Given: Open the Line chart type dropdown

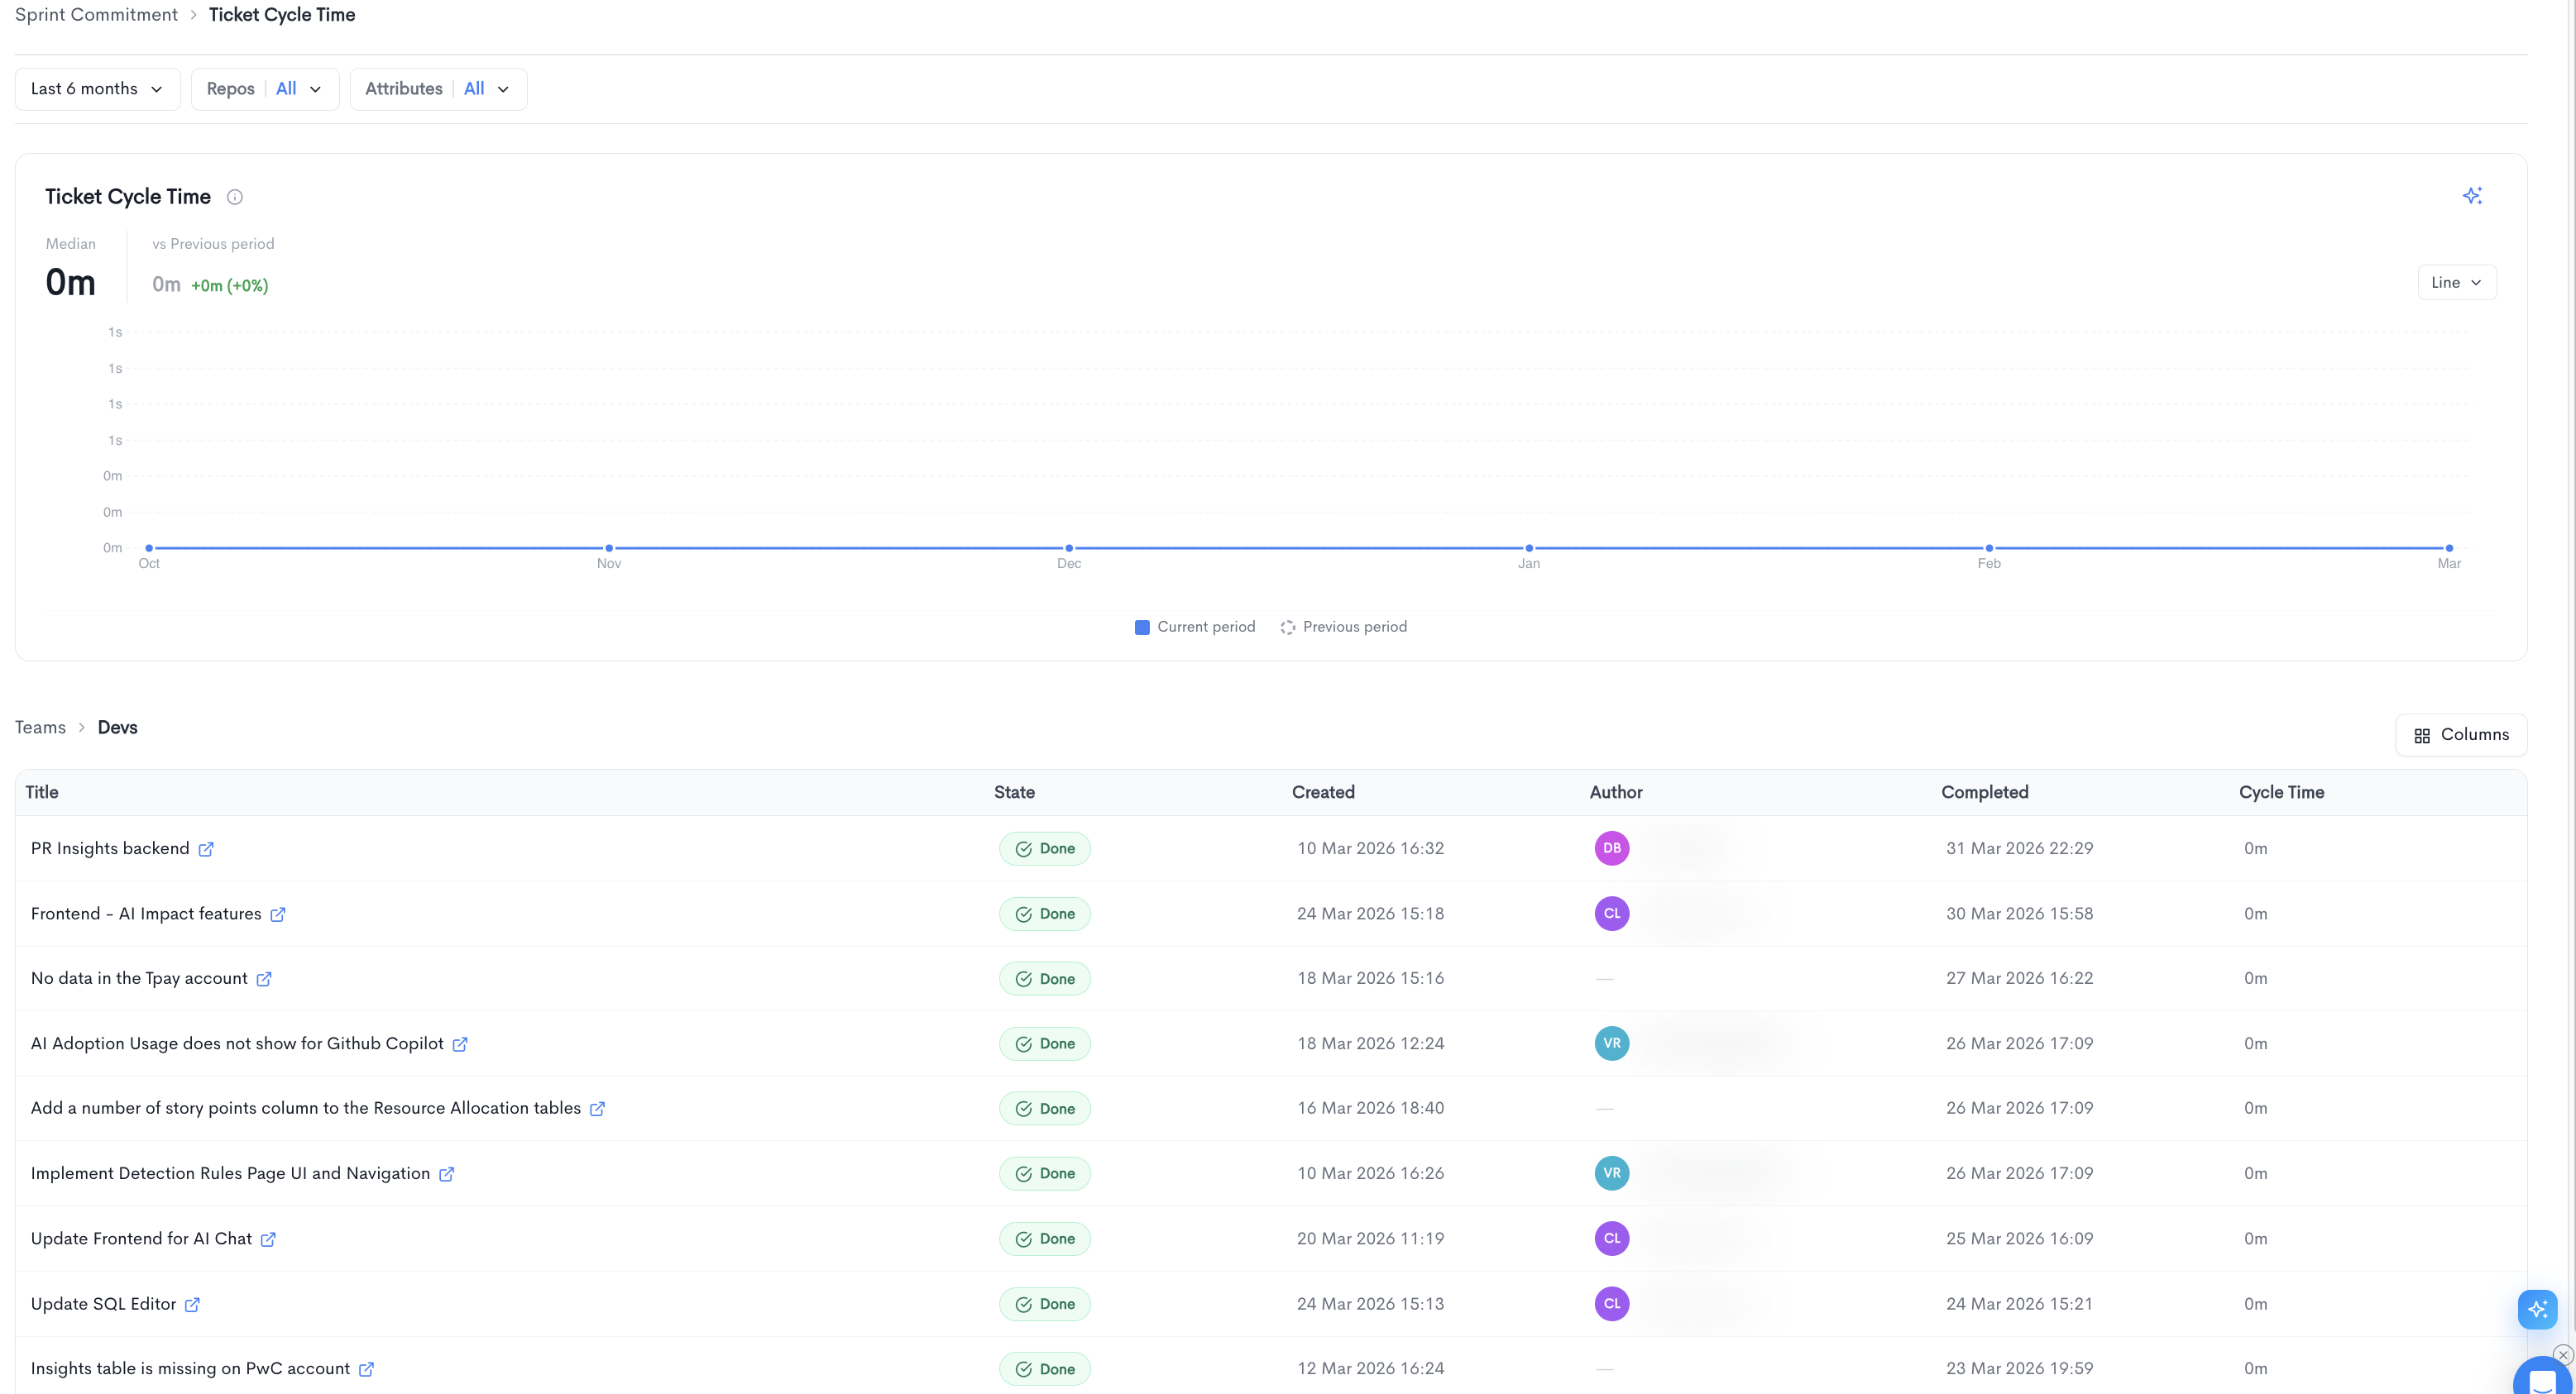Looking at the screenshot, I should [x=2456, y=283].
